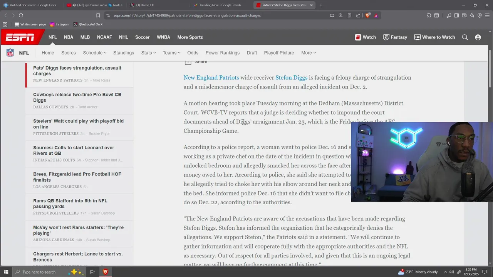Close the Patriots' Stefon Diggs tab

click(x=311, y=5)
